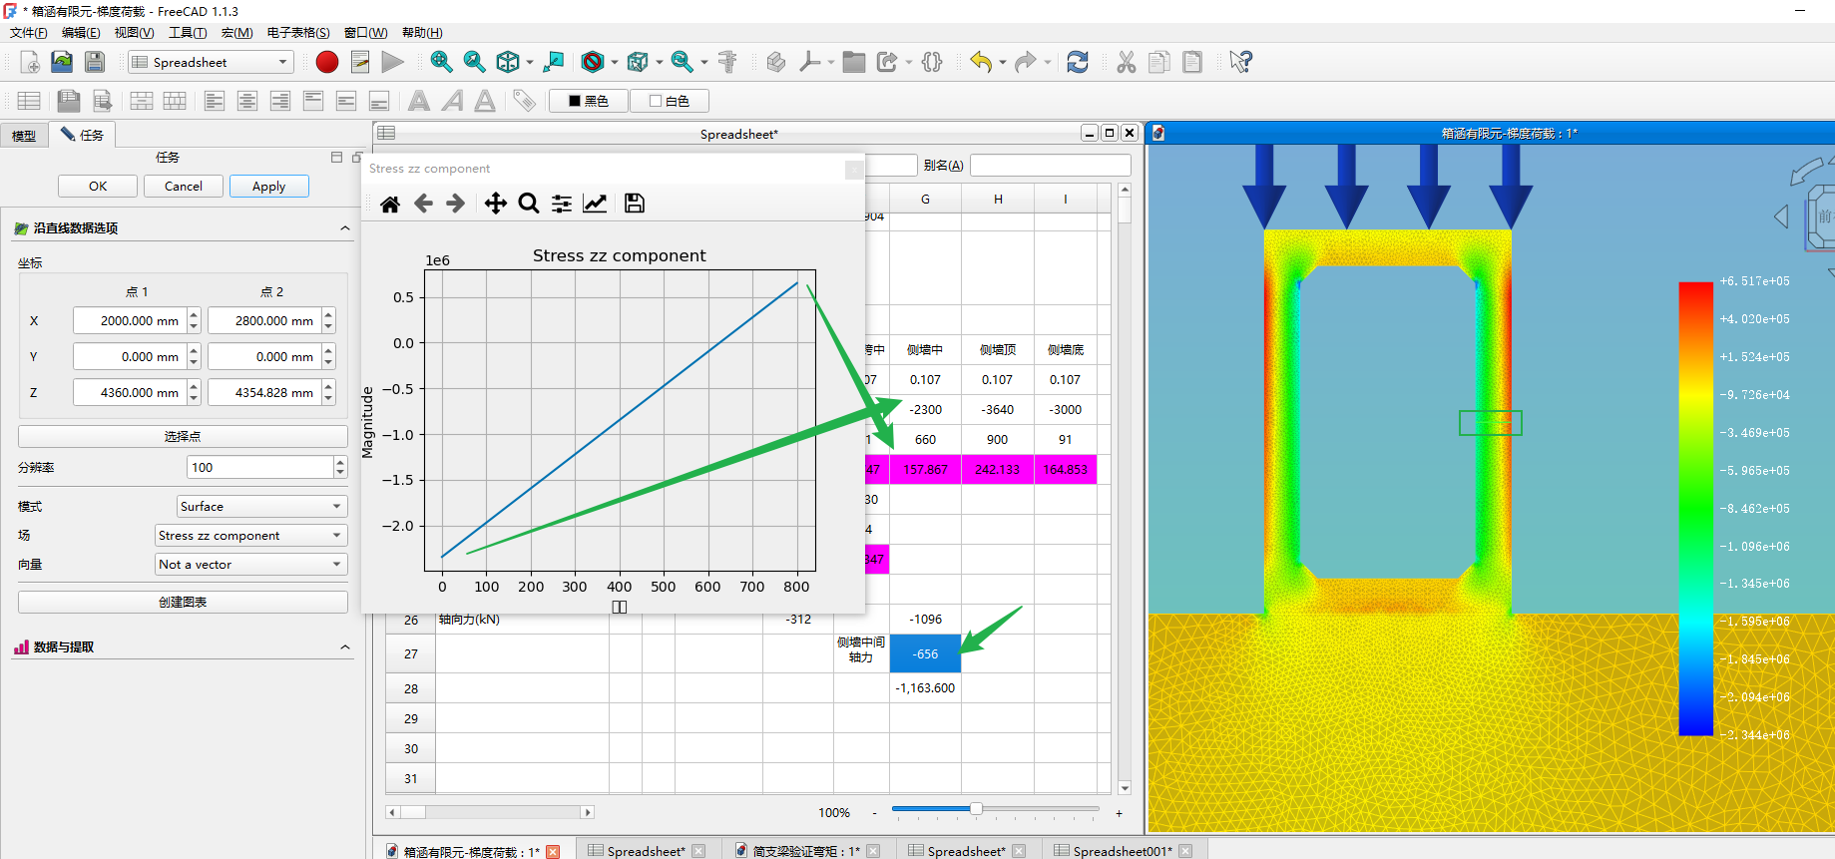Screen dimensions: 1835x859
Task: Open the workbench selector Spreadsheet dropdown
Action: tap(211, 62)
